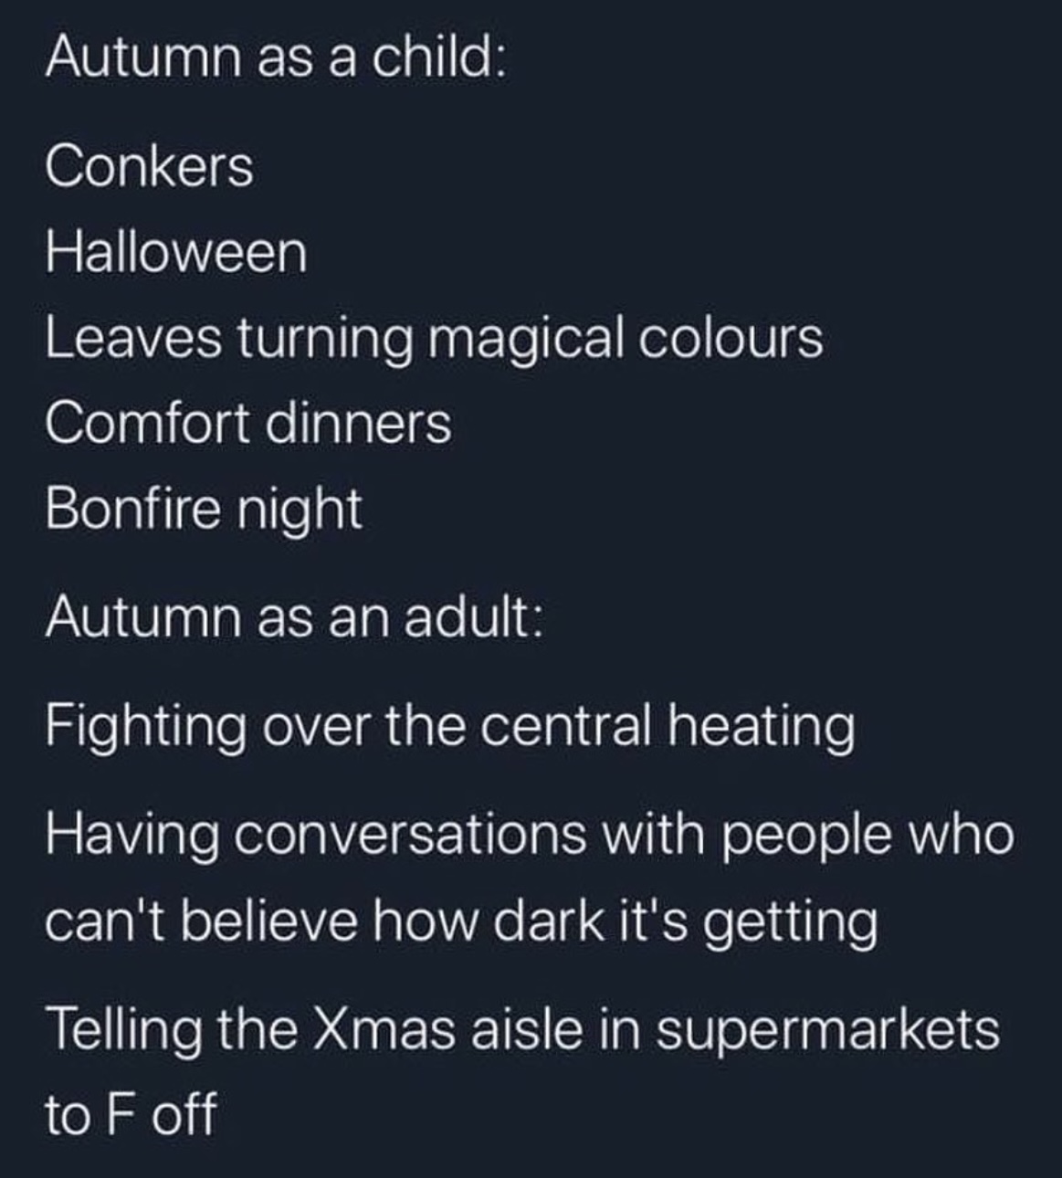The width and height of the screenshot is (1062, 1178).
Task: Click the "Halloween" line
Action: (x=176, y=252)
